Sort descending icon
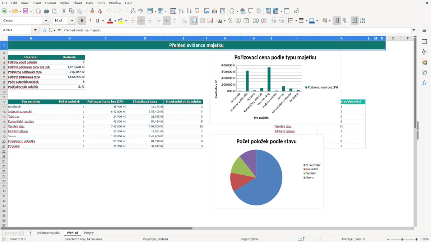This screenshot has width=431, height=242. point(189,11)
